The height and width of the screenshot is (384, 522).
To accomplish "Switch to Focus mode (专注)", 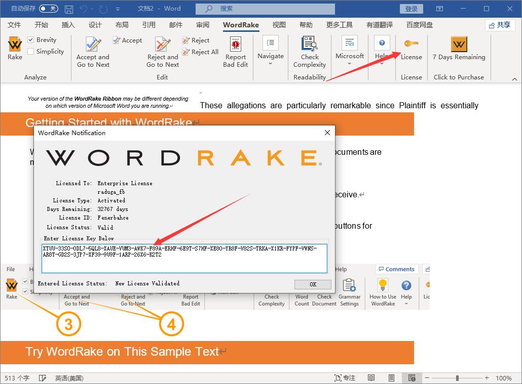I will point(345,378).
